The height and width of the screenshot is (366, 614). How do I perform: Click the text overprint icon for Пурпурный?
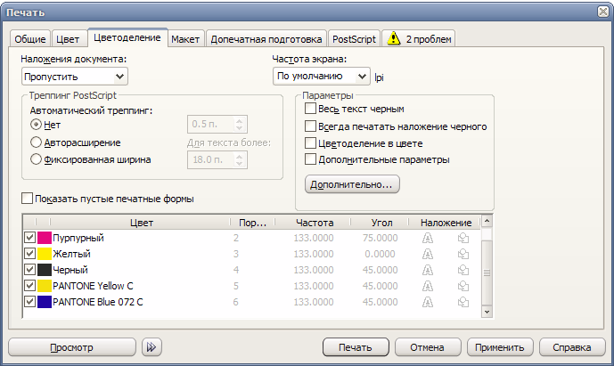tap(427, 239)
